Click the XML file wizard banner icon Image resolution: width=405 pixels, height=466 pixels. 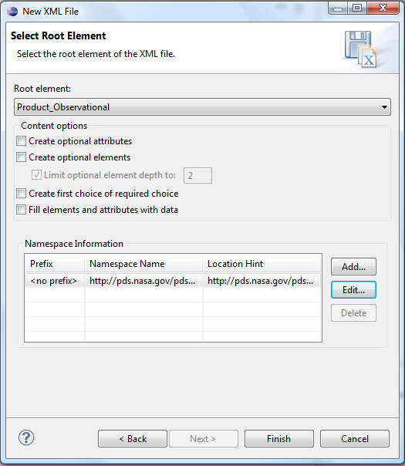(x=360, y=49)
